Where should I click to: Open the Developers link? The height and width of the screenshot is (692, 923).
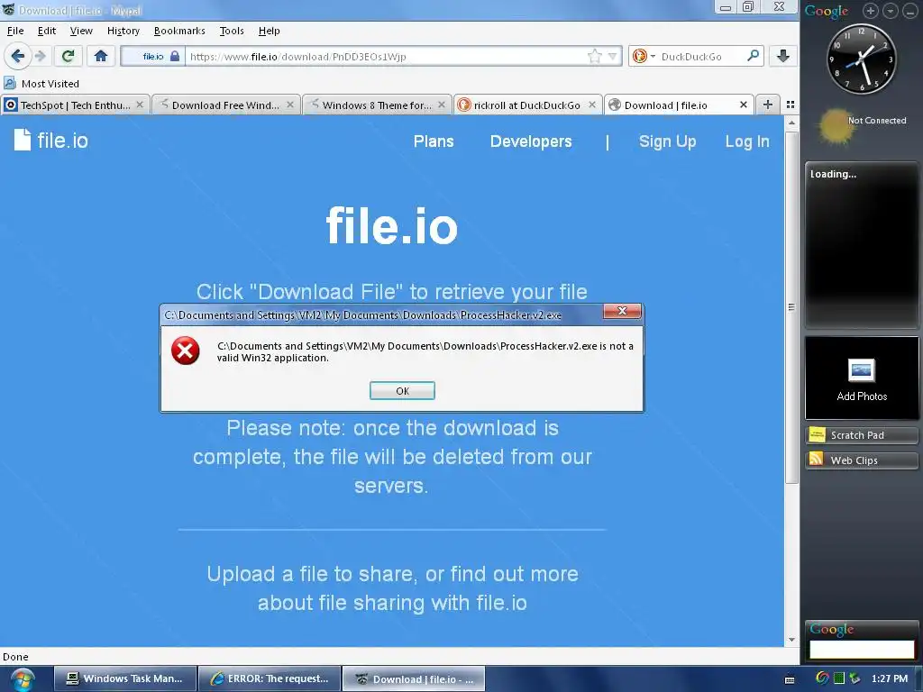pyautogui.click(x=531, y=141)
